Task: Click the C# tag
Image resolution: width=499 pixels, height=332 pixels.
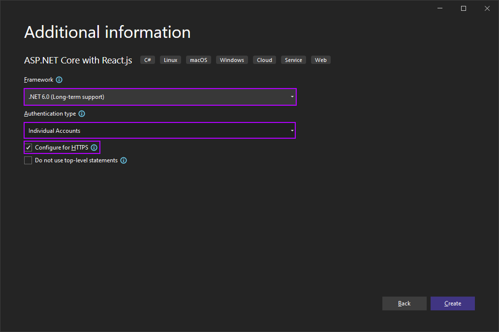Action: pyautogui.click(x=148, y=60)
